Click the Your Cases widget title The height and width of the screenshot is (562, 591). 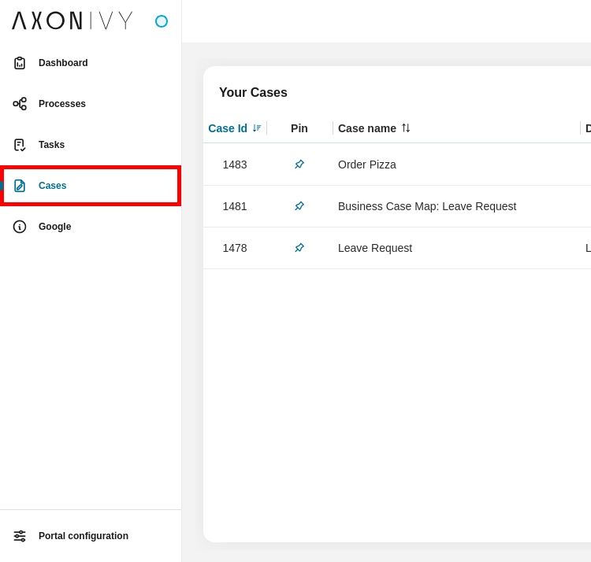[x=253, y=92]
